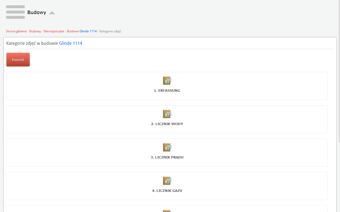Open the hamburger menu icon

click(x=15, y=12)
